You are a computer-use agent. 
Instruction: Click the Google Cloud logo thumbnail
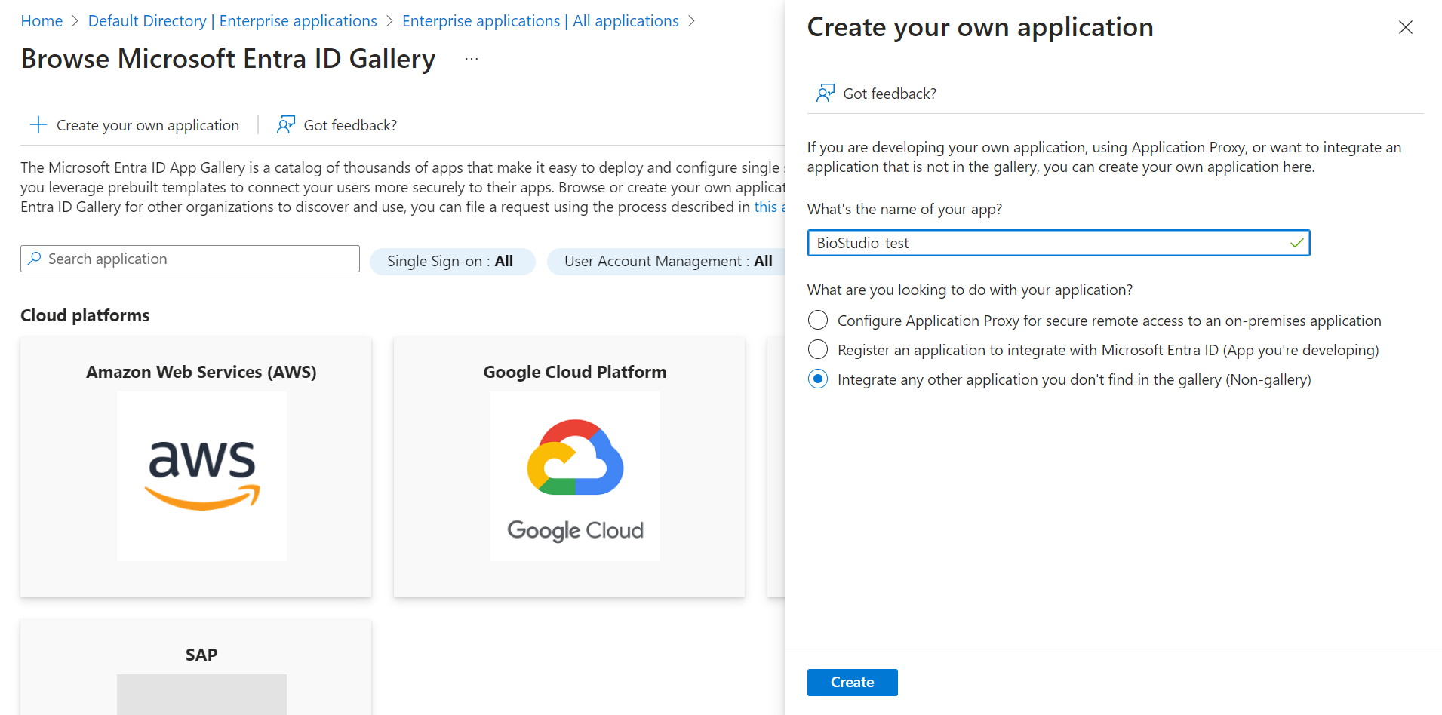[575, 476]
